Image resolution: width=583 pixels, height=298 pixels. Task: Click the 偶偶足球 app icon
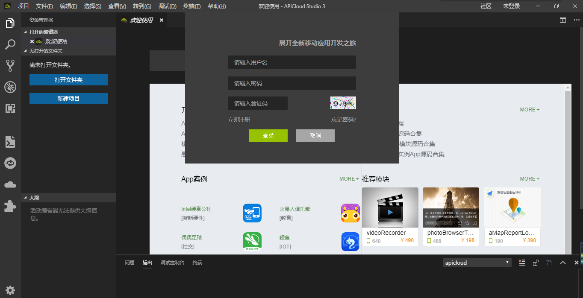[252, 242]
